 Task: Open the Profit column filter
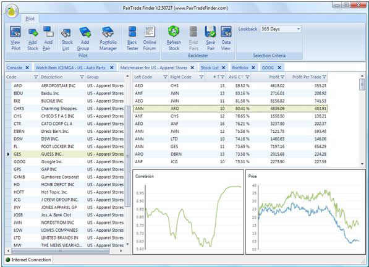pos(282,77)
